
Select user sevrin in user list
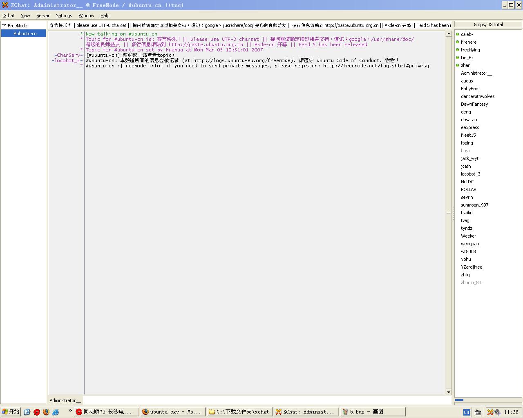(467, 197)
